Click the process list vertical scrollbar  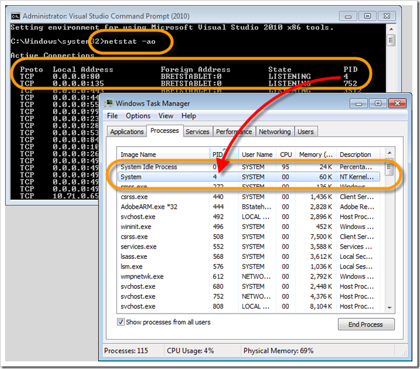pyautogui.click(x=389, y=242)
